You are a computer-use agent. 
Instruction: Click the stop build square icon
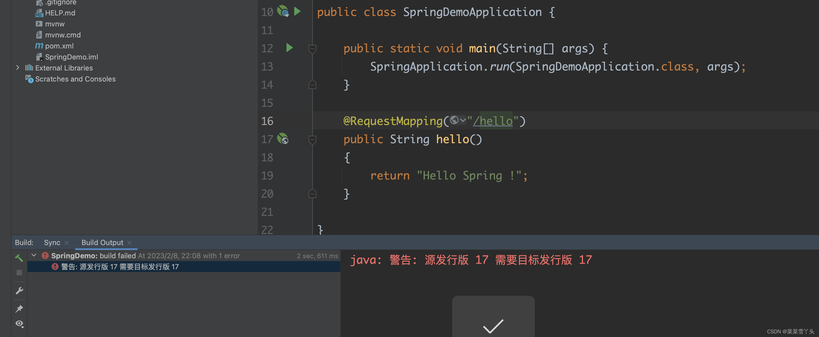click(x=19, y=273)
